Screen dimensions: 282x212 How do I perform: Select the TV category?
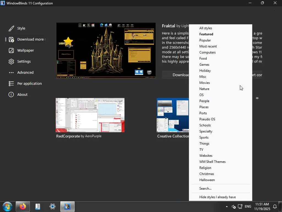221,150
